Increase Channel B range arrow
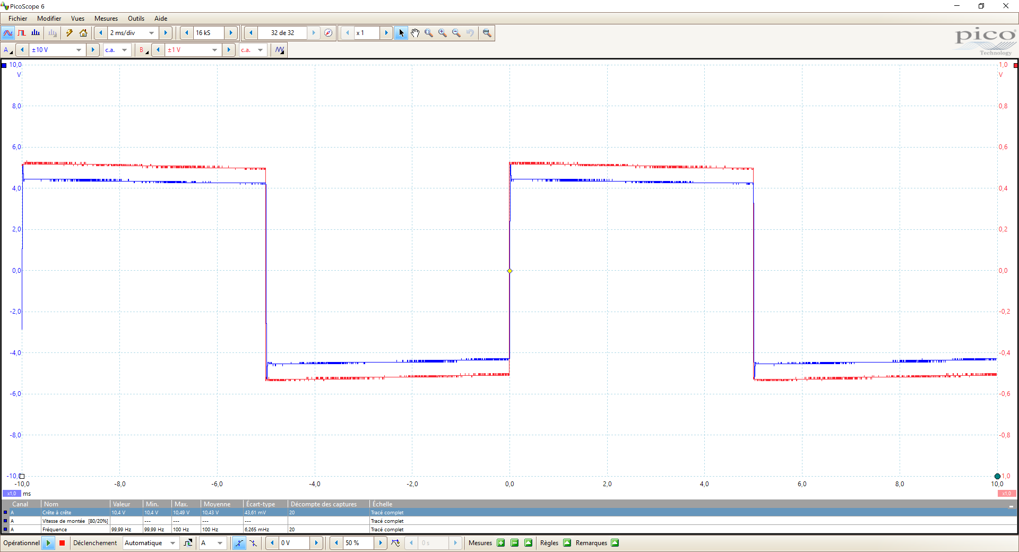This screenshot has height=552, width=1019. (229, 50)
